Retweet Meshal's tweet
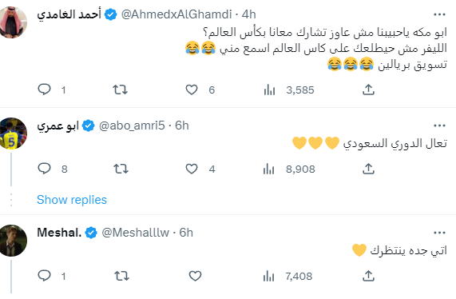The height and width of the screenshot is (299, 456). (x=121, y=276)
